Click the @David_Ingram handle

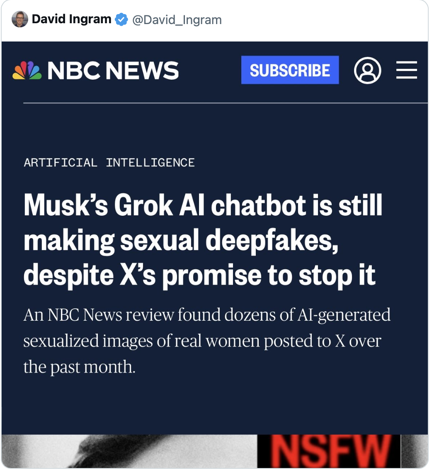coord(177,20)
